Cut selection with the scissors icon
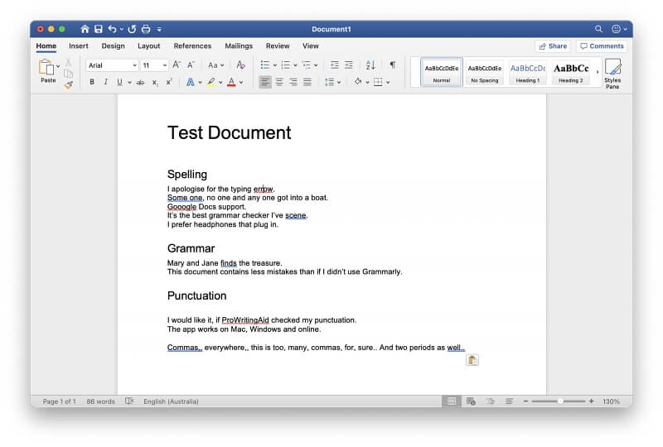Viewport: 663px width, 447px height. pos(68,63)
